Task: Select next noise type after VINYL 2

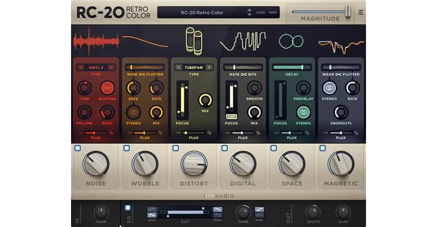Action: 111,68
